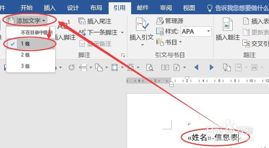Open the 设计 ribbon tab
Screen dimensions: 269x148
[x=73, y=8]
